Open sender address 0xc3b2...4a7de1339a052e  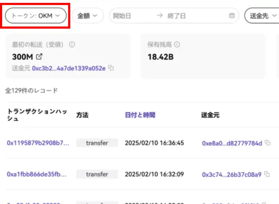[69, 68]
